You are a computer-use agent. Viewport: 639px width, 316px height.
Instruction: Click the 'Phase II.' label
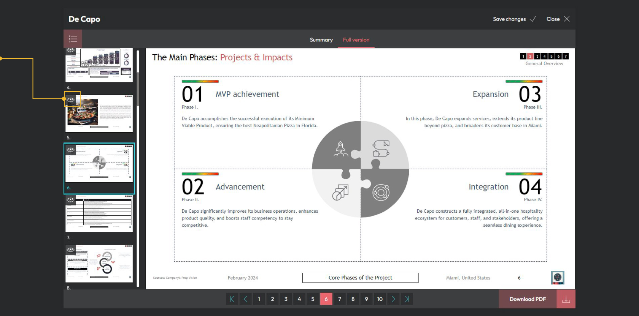point(190,200)
